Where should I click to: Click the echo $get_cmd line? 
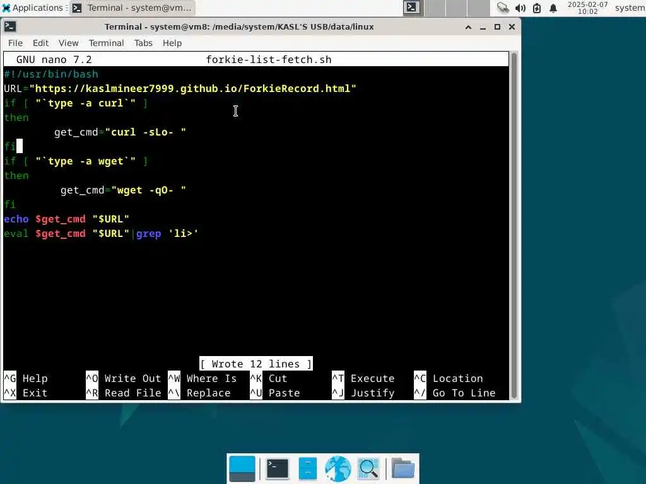click(x=66, y=219)
